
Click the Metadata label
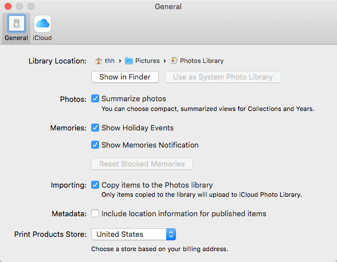tap(69, 214)
